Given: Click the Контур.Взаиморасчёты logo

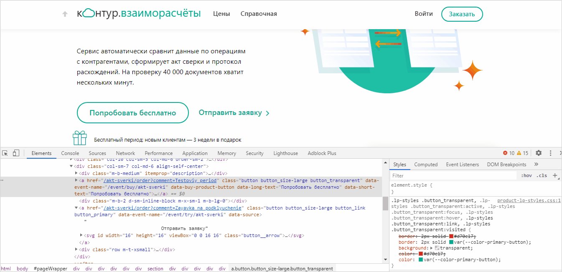Looking at the screenshot, I should point(139,14).
